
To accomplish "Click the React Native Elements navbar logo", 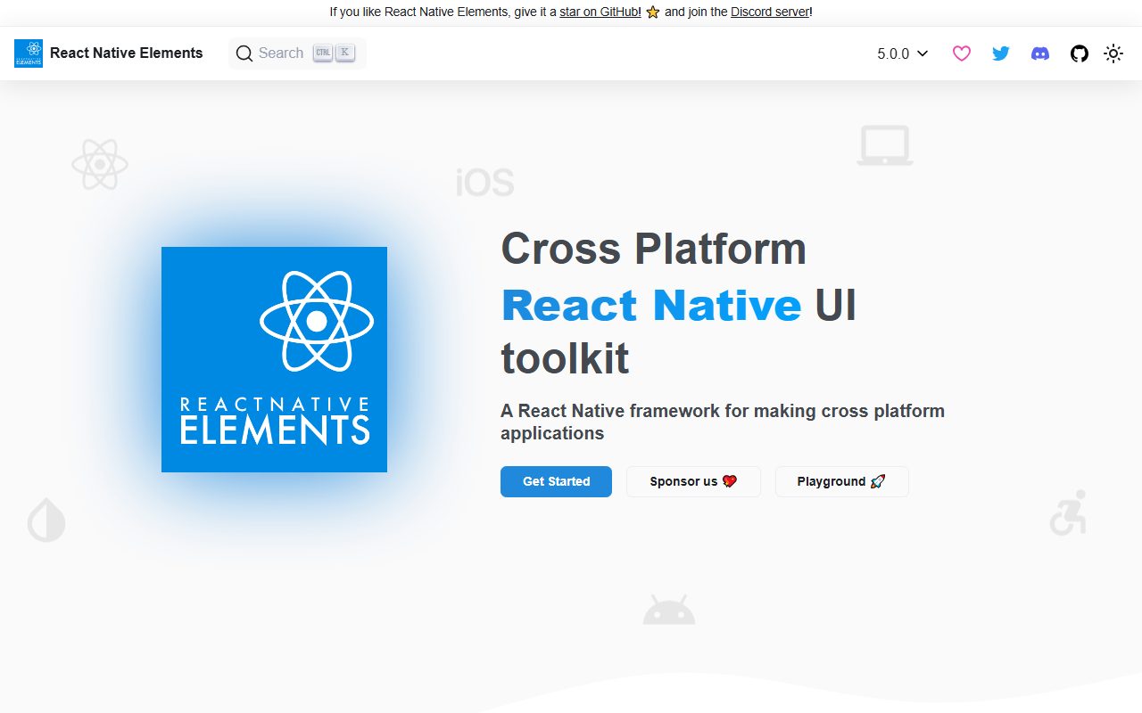I will [x=29, y=53].
